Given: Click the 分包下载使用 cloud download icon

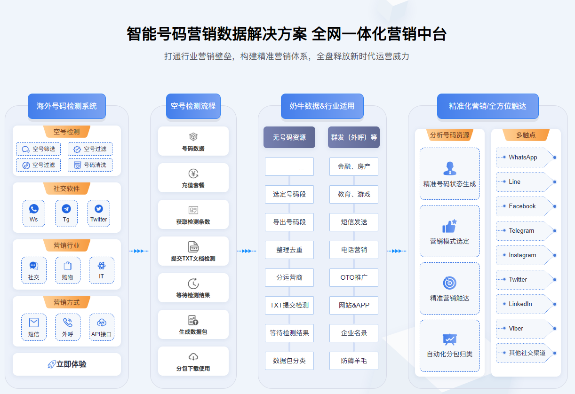Looking at the screenshot, I should [193, 357].
